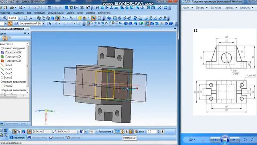Go to previous photo in viewer
Screen dimensions: 257x145
point(215,140)
